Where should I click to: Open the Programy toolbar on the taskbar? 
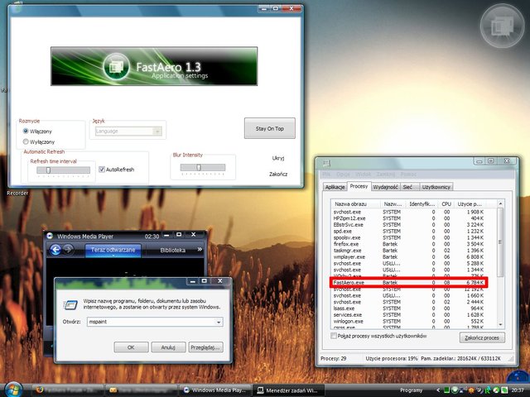click(x=411, y=390)
